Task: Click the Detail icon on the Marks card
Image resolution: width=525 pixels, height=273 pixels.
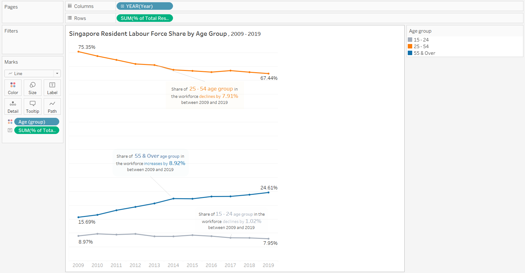Action: [13, 106]
